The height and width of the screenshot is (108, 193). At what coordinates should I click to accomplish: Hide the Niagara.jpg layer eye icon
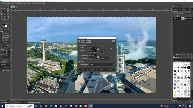pos(175,19)
